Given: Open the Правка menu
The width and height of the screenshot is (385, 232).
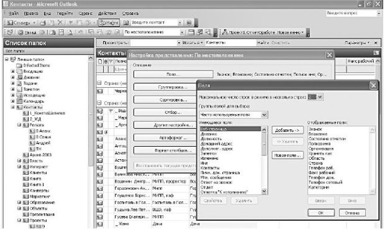Looking at the screenshot, I should click(x=31, y=13).
